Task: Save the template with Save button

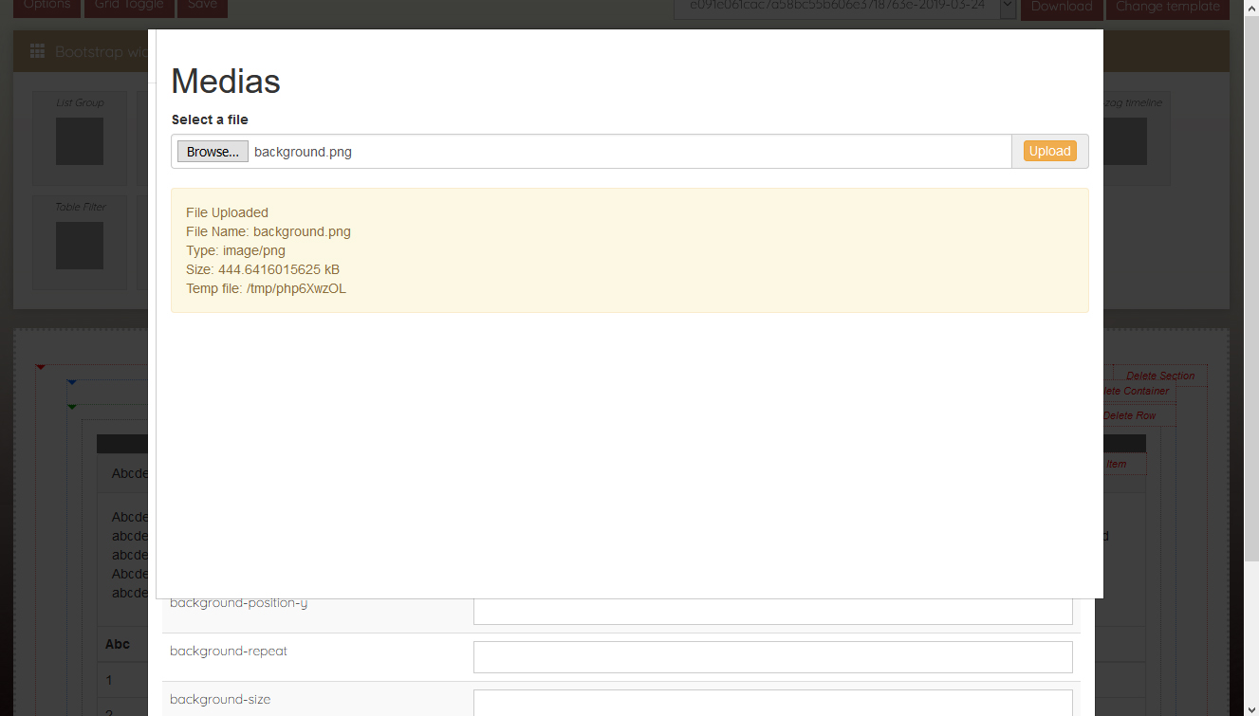Action: coord(202,6)
